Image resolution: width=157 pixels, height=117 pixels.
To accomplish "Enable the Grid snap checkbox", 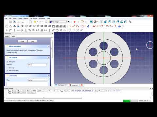I will click(x=8, y=68).
